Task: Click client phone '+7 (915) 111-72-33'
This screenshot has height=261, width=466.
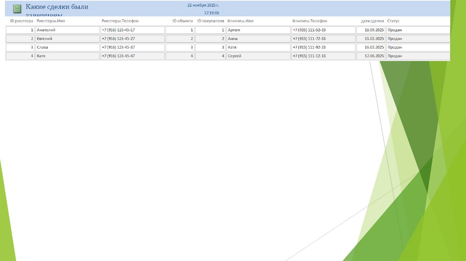Action: coord(324,39)
